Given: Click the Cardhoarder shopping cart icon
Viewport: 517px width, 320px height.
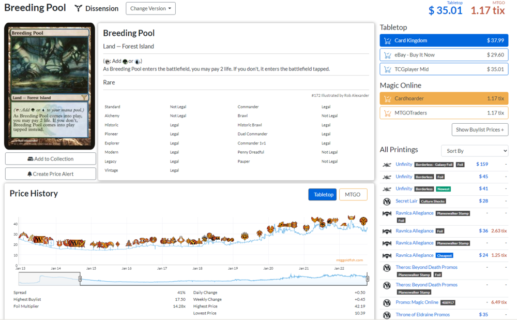Looking at the screenshot, I should click(x=387, y=98).
